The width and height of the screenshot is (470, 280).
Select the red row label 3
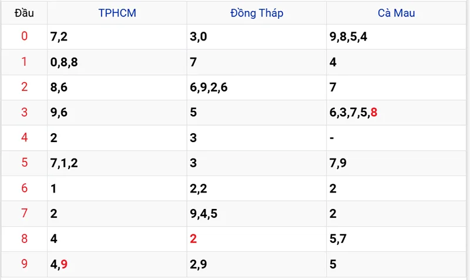tap(24, 113)
